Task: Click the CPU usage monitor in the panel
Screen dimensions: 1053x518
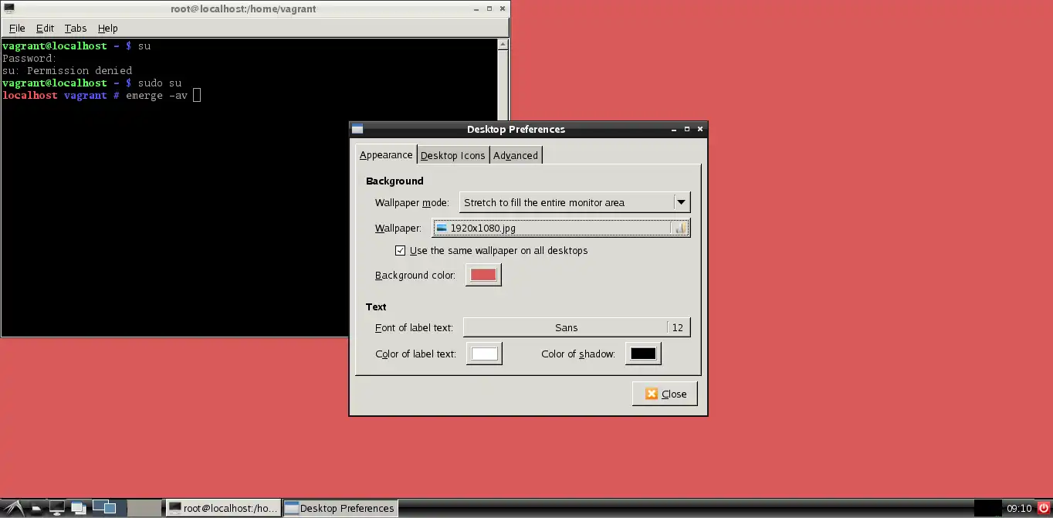Action: pyautogui.click(x=987, y=508)
